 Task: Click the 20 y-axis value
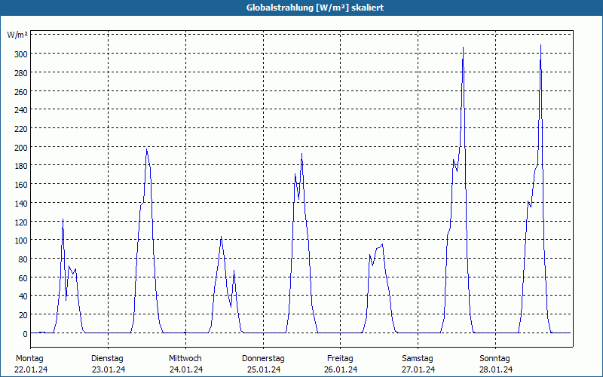coord(23,315)
